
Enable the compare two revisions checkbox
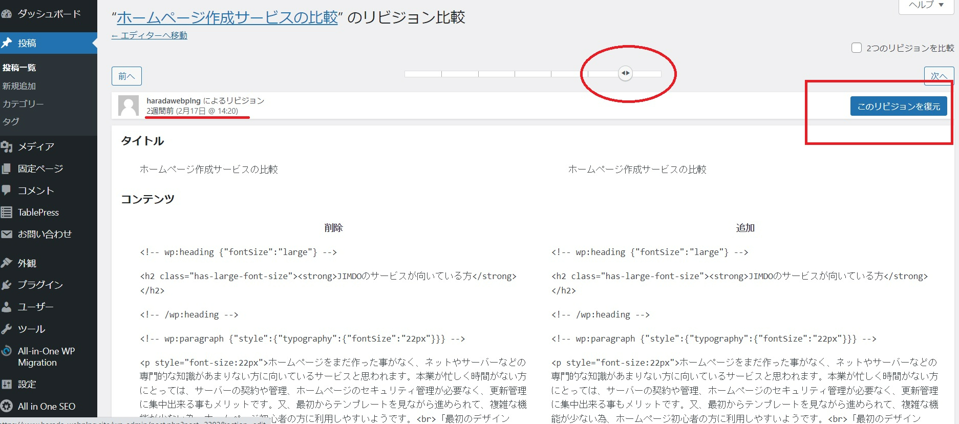856,48
